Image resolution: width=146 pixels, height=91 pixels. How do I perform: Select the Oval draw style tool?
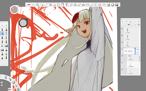pyautogui.click(x=96, y=5)
